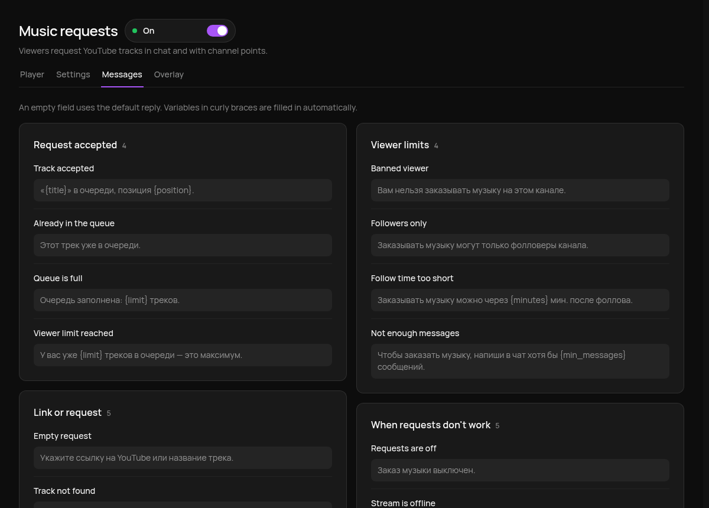Click the Music requests page title

[x=69, y=31]
